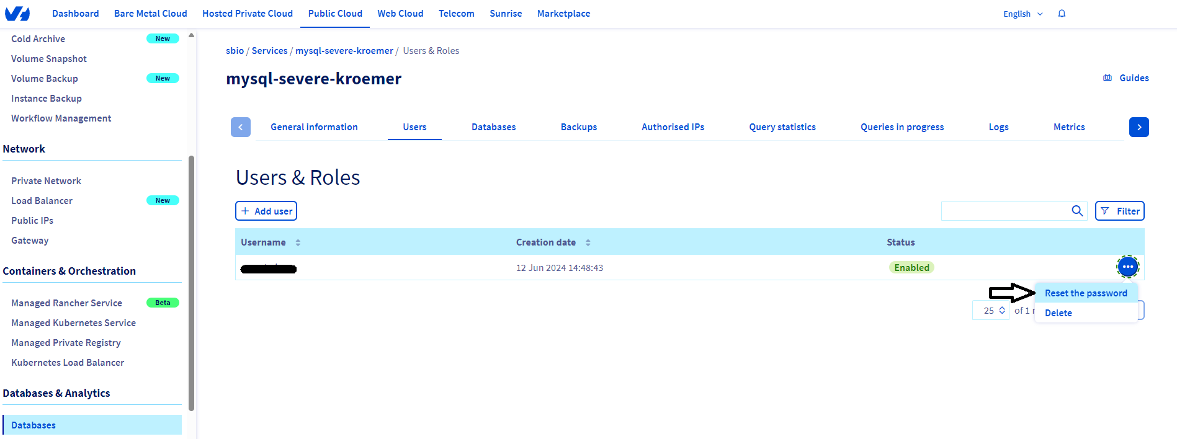Sort by Username column arrows
This screenshot has height=439, width=1177.
coord(298,242)
